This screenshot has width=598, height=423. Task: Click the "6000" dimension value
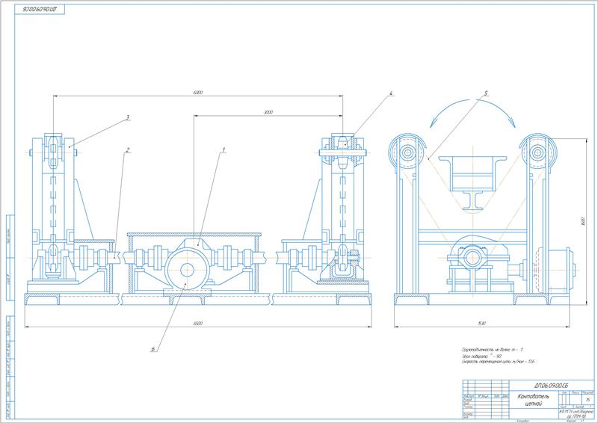(x=198, y=93)
